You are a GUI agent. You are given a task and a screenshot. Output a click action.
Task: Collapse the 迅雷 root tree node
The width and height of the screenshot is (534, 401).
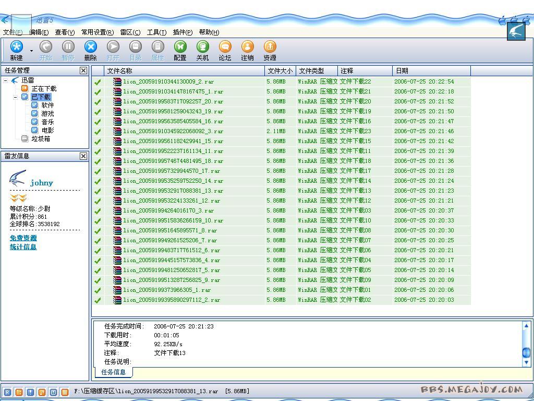point(5,80)
